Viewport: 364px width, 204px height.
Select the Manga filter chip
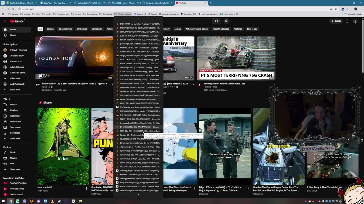click(177, 29)
